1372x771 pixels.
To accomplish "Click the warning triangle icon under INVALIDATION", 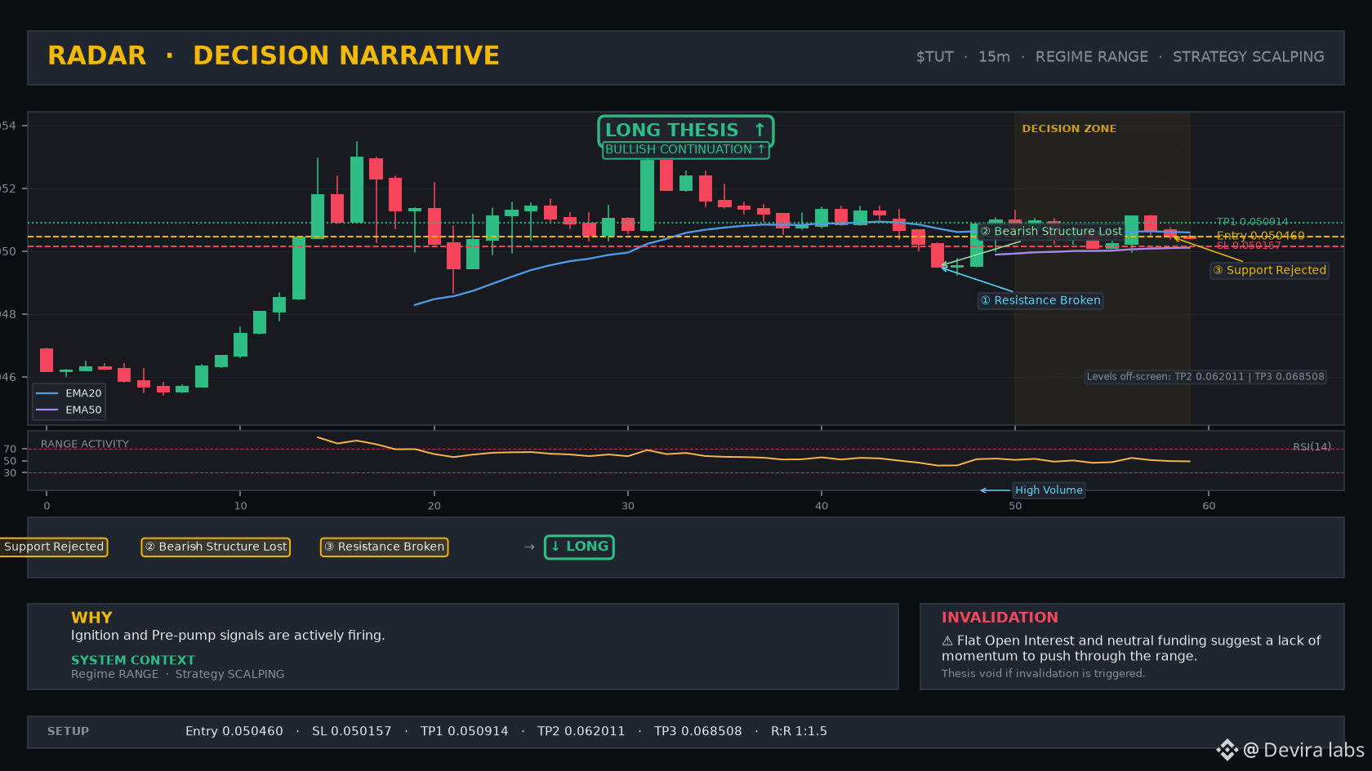I will pyautogui.click(x=947, y=641).
